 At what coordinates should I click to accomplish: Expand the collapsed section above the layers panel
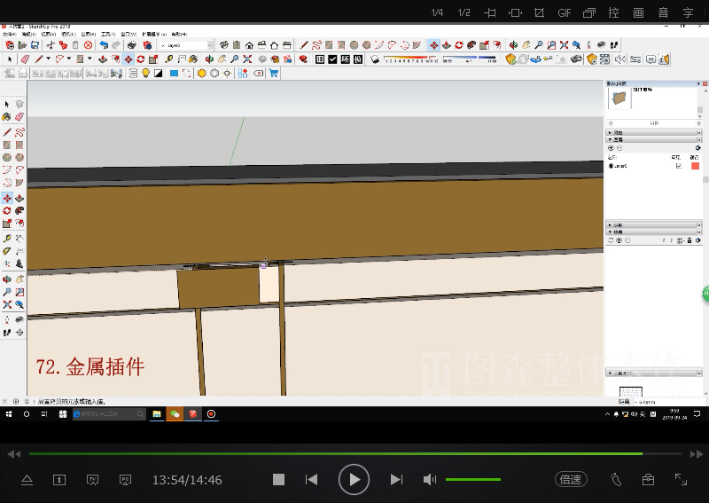pos(610,132)
